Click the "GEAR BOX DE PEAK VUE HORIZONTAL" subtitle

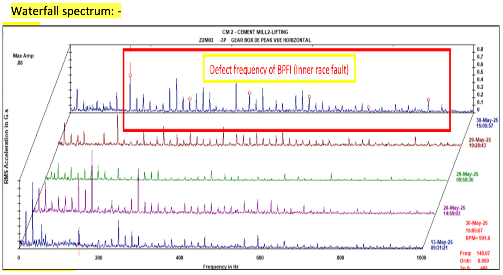point(271,40)
